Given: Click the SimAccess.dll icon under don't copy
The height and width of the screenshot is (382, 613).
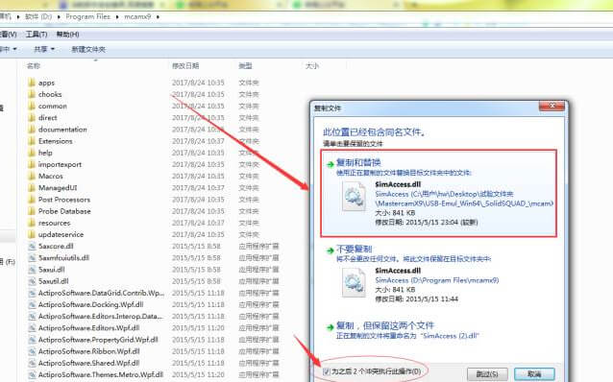Looking at the screenshot, I should 354,283.
